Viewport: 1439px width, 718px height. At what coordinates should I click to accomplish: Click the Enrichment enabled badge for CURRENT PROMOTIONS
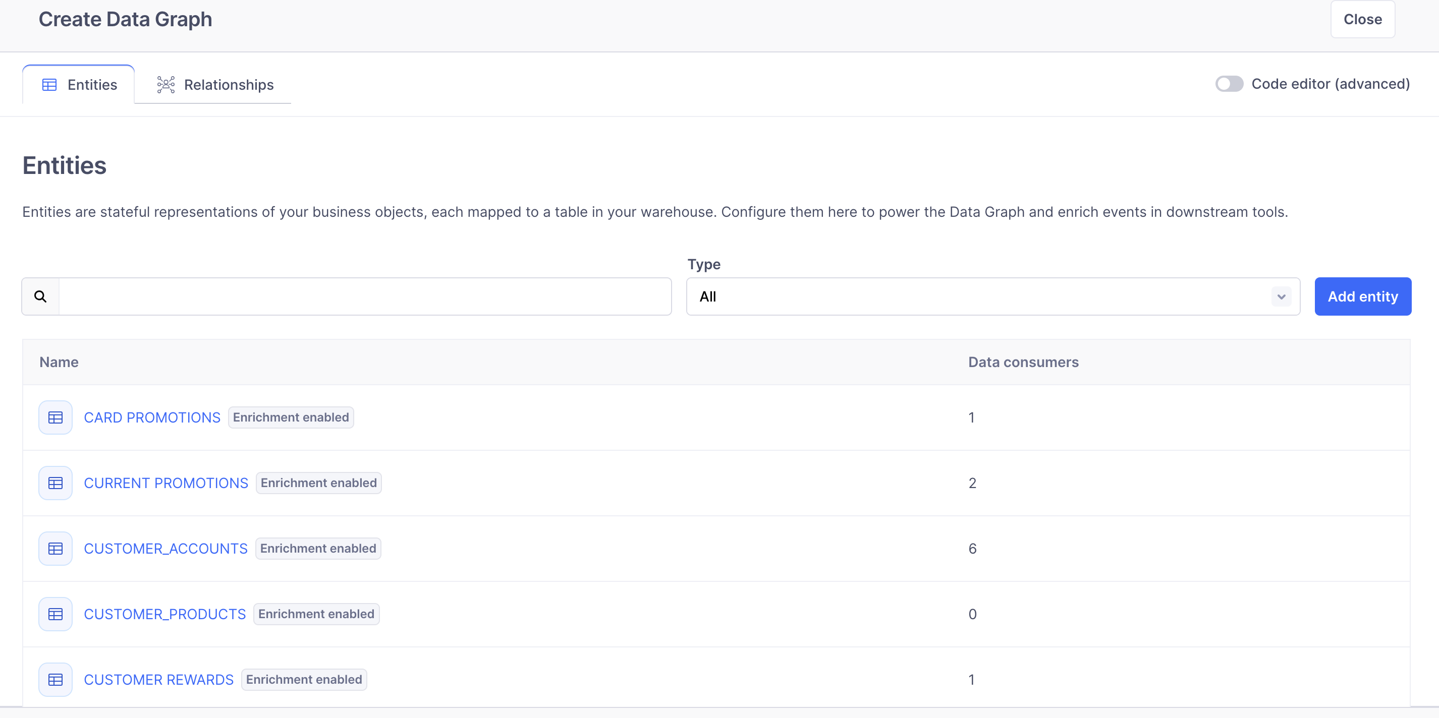pyautogui.click(x=318, y=483)
